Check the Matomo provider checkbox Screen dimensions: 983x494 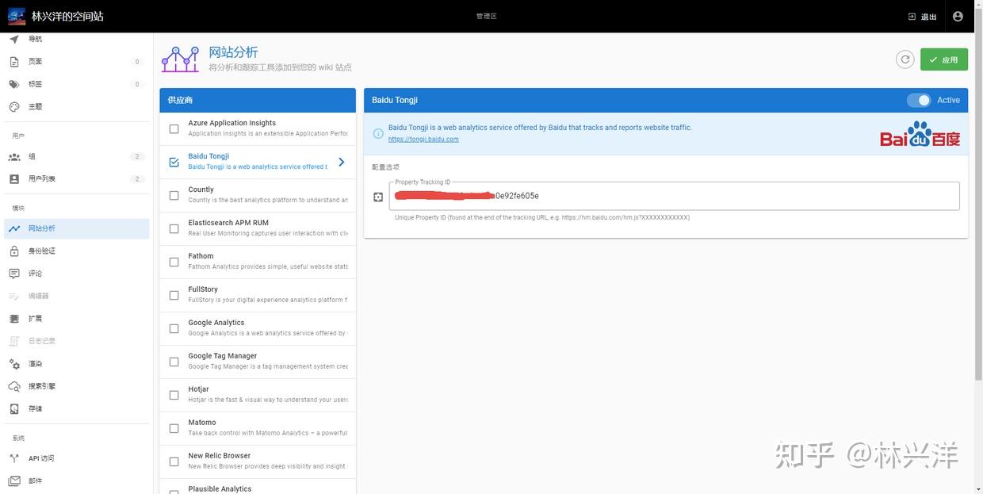(x=174, y=428)
